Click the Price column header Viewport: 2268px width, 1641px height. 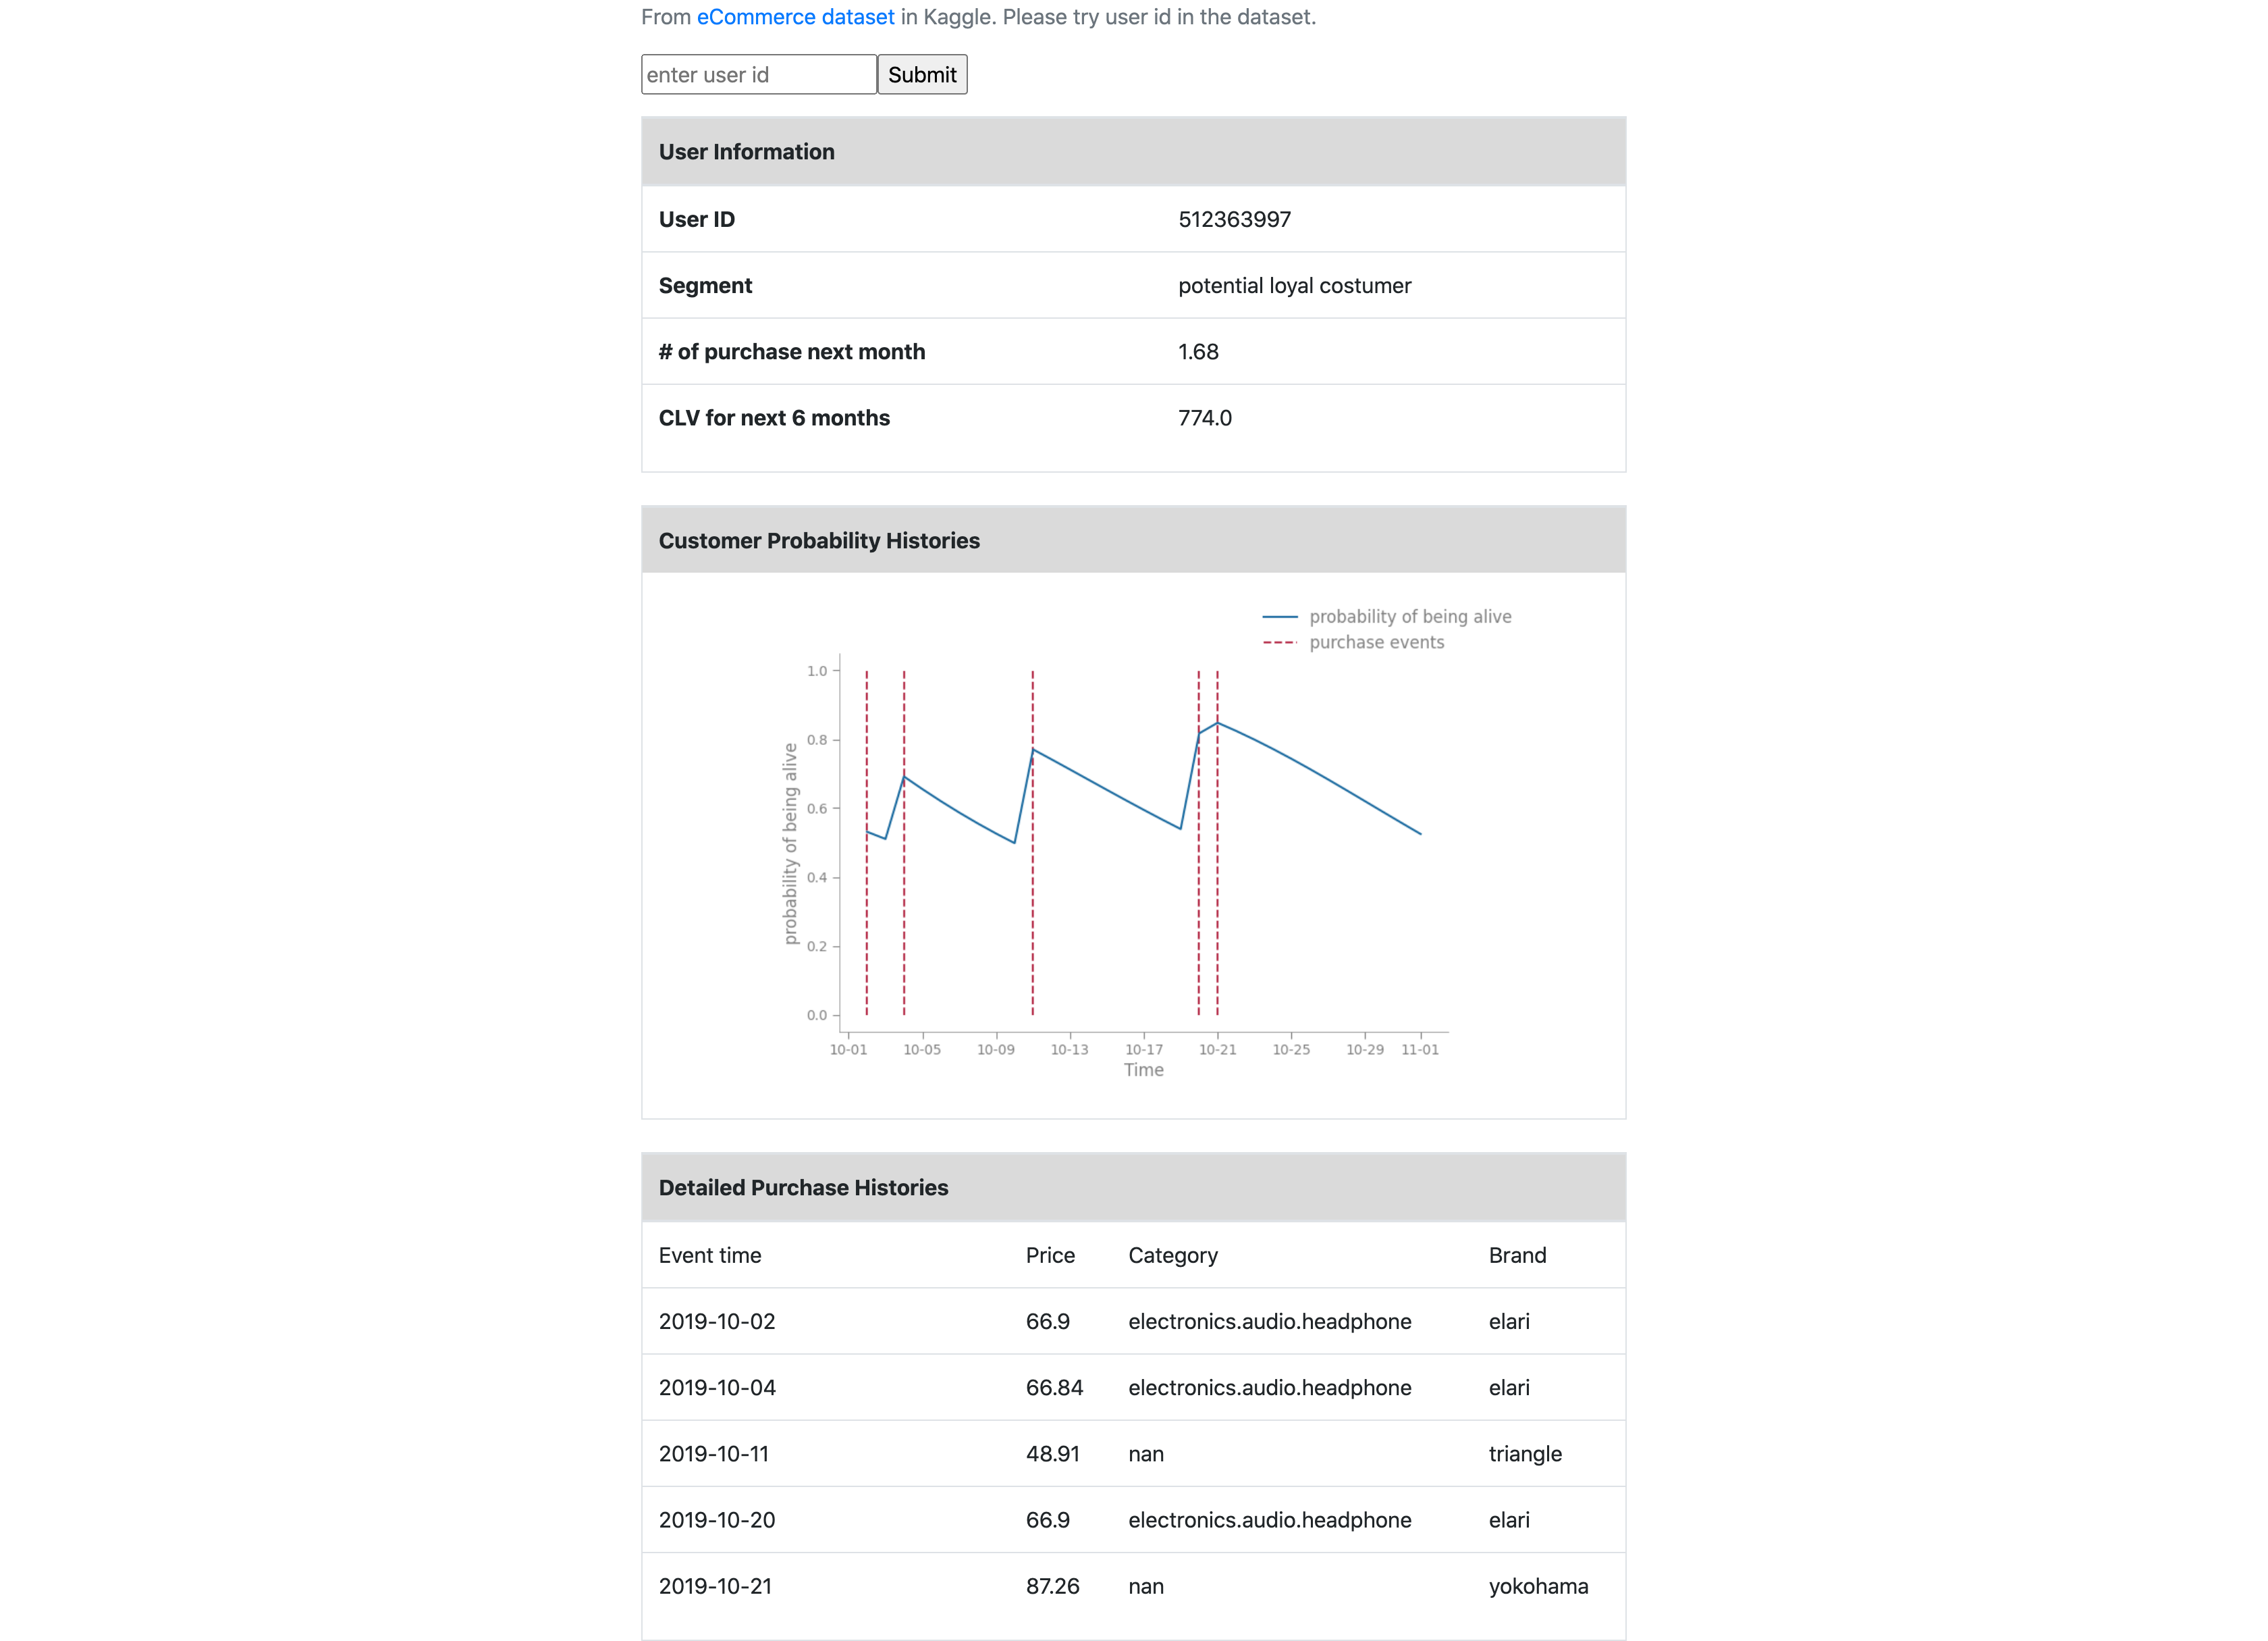pyautogui.click(x=1049, y=1256)
